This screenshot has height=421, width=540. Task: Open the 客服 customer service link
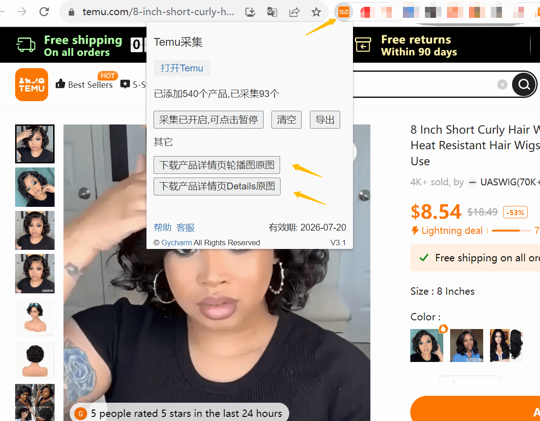pos(185,227)
